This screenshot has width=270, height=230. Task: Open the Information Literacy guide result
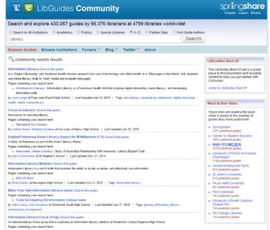[23, 69]
